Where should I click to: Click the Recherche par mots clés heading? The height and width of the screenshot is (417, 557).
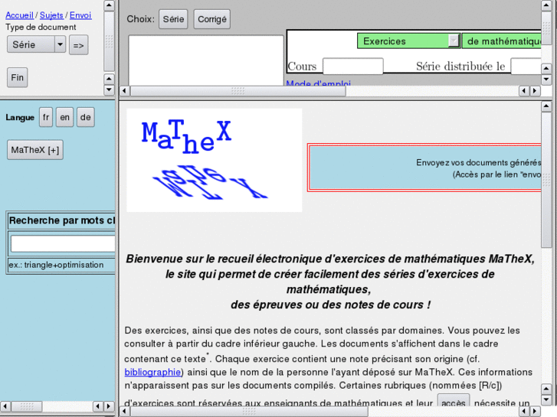tap(62, 220)
